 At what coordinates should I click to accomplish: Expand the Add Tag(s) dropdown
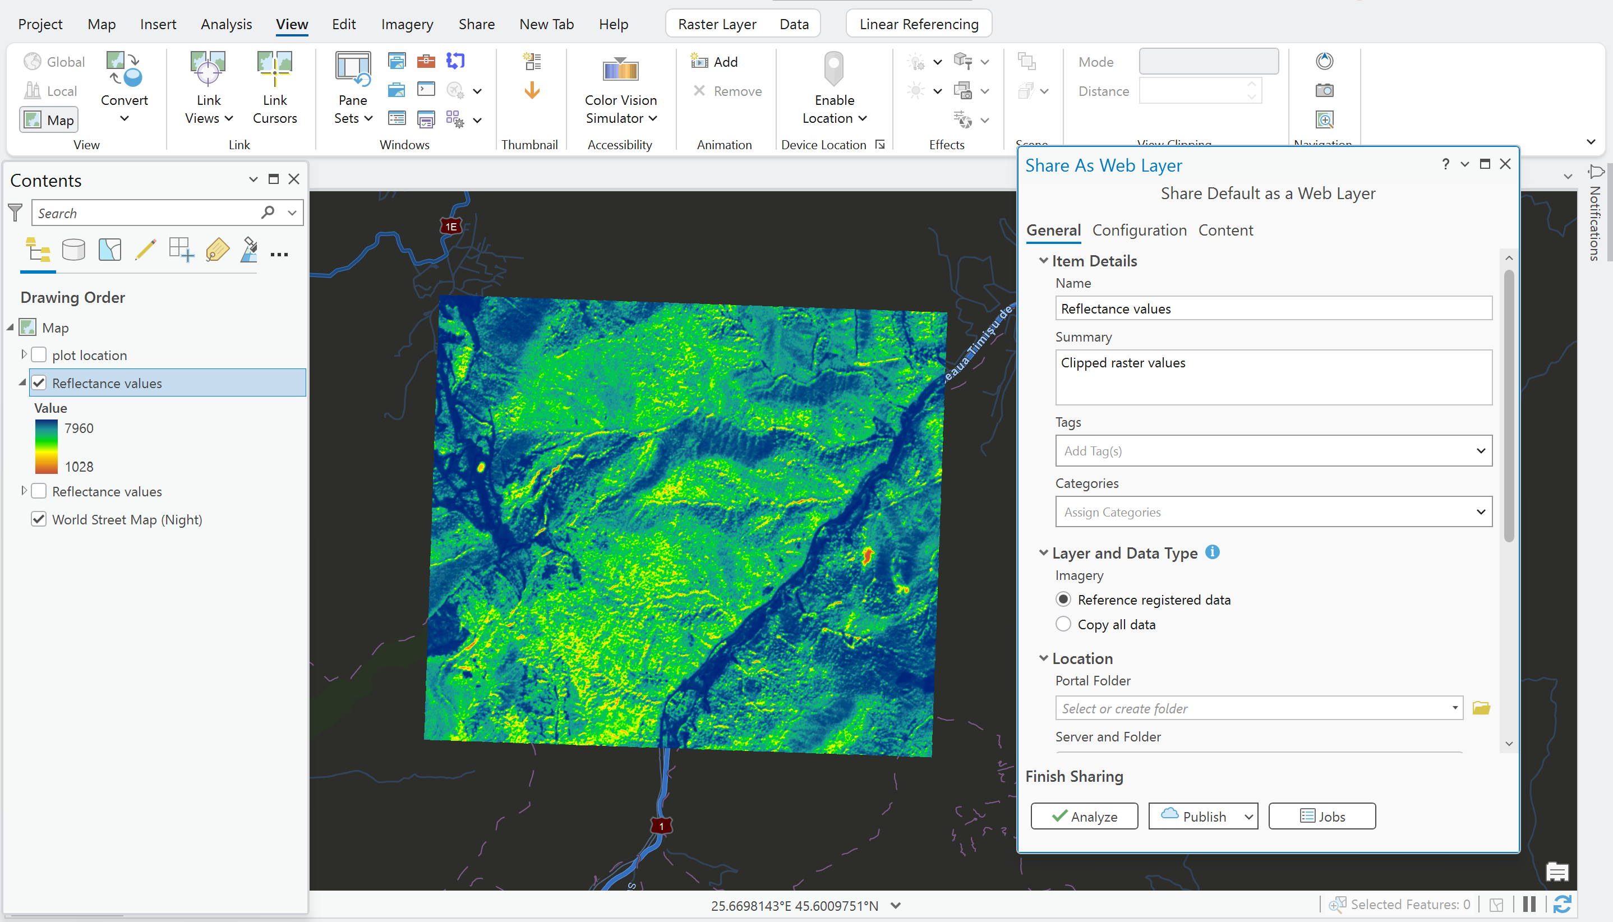tap(1481, 451)
